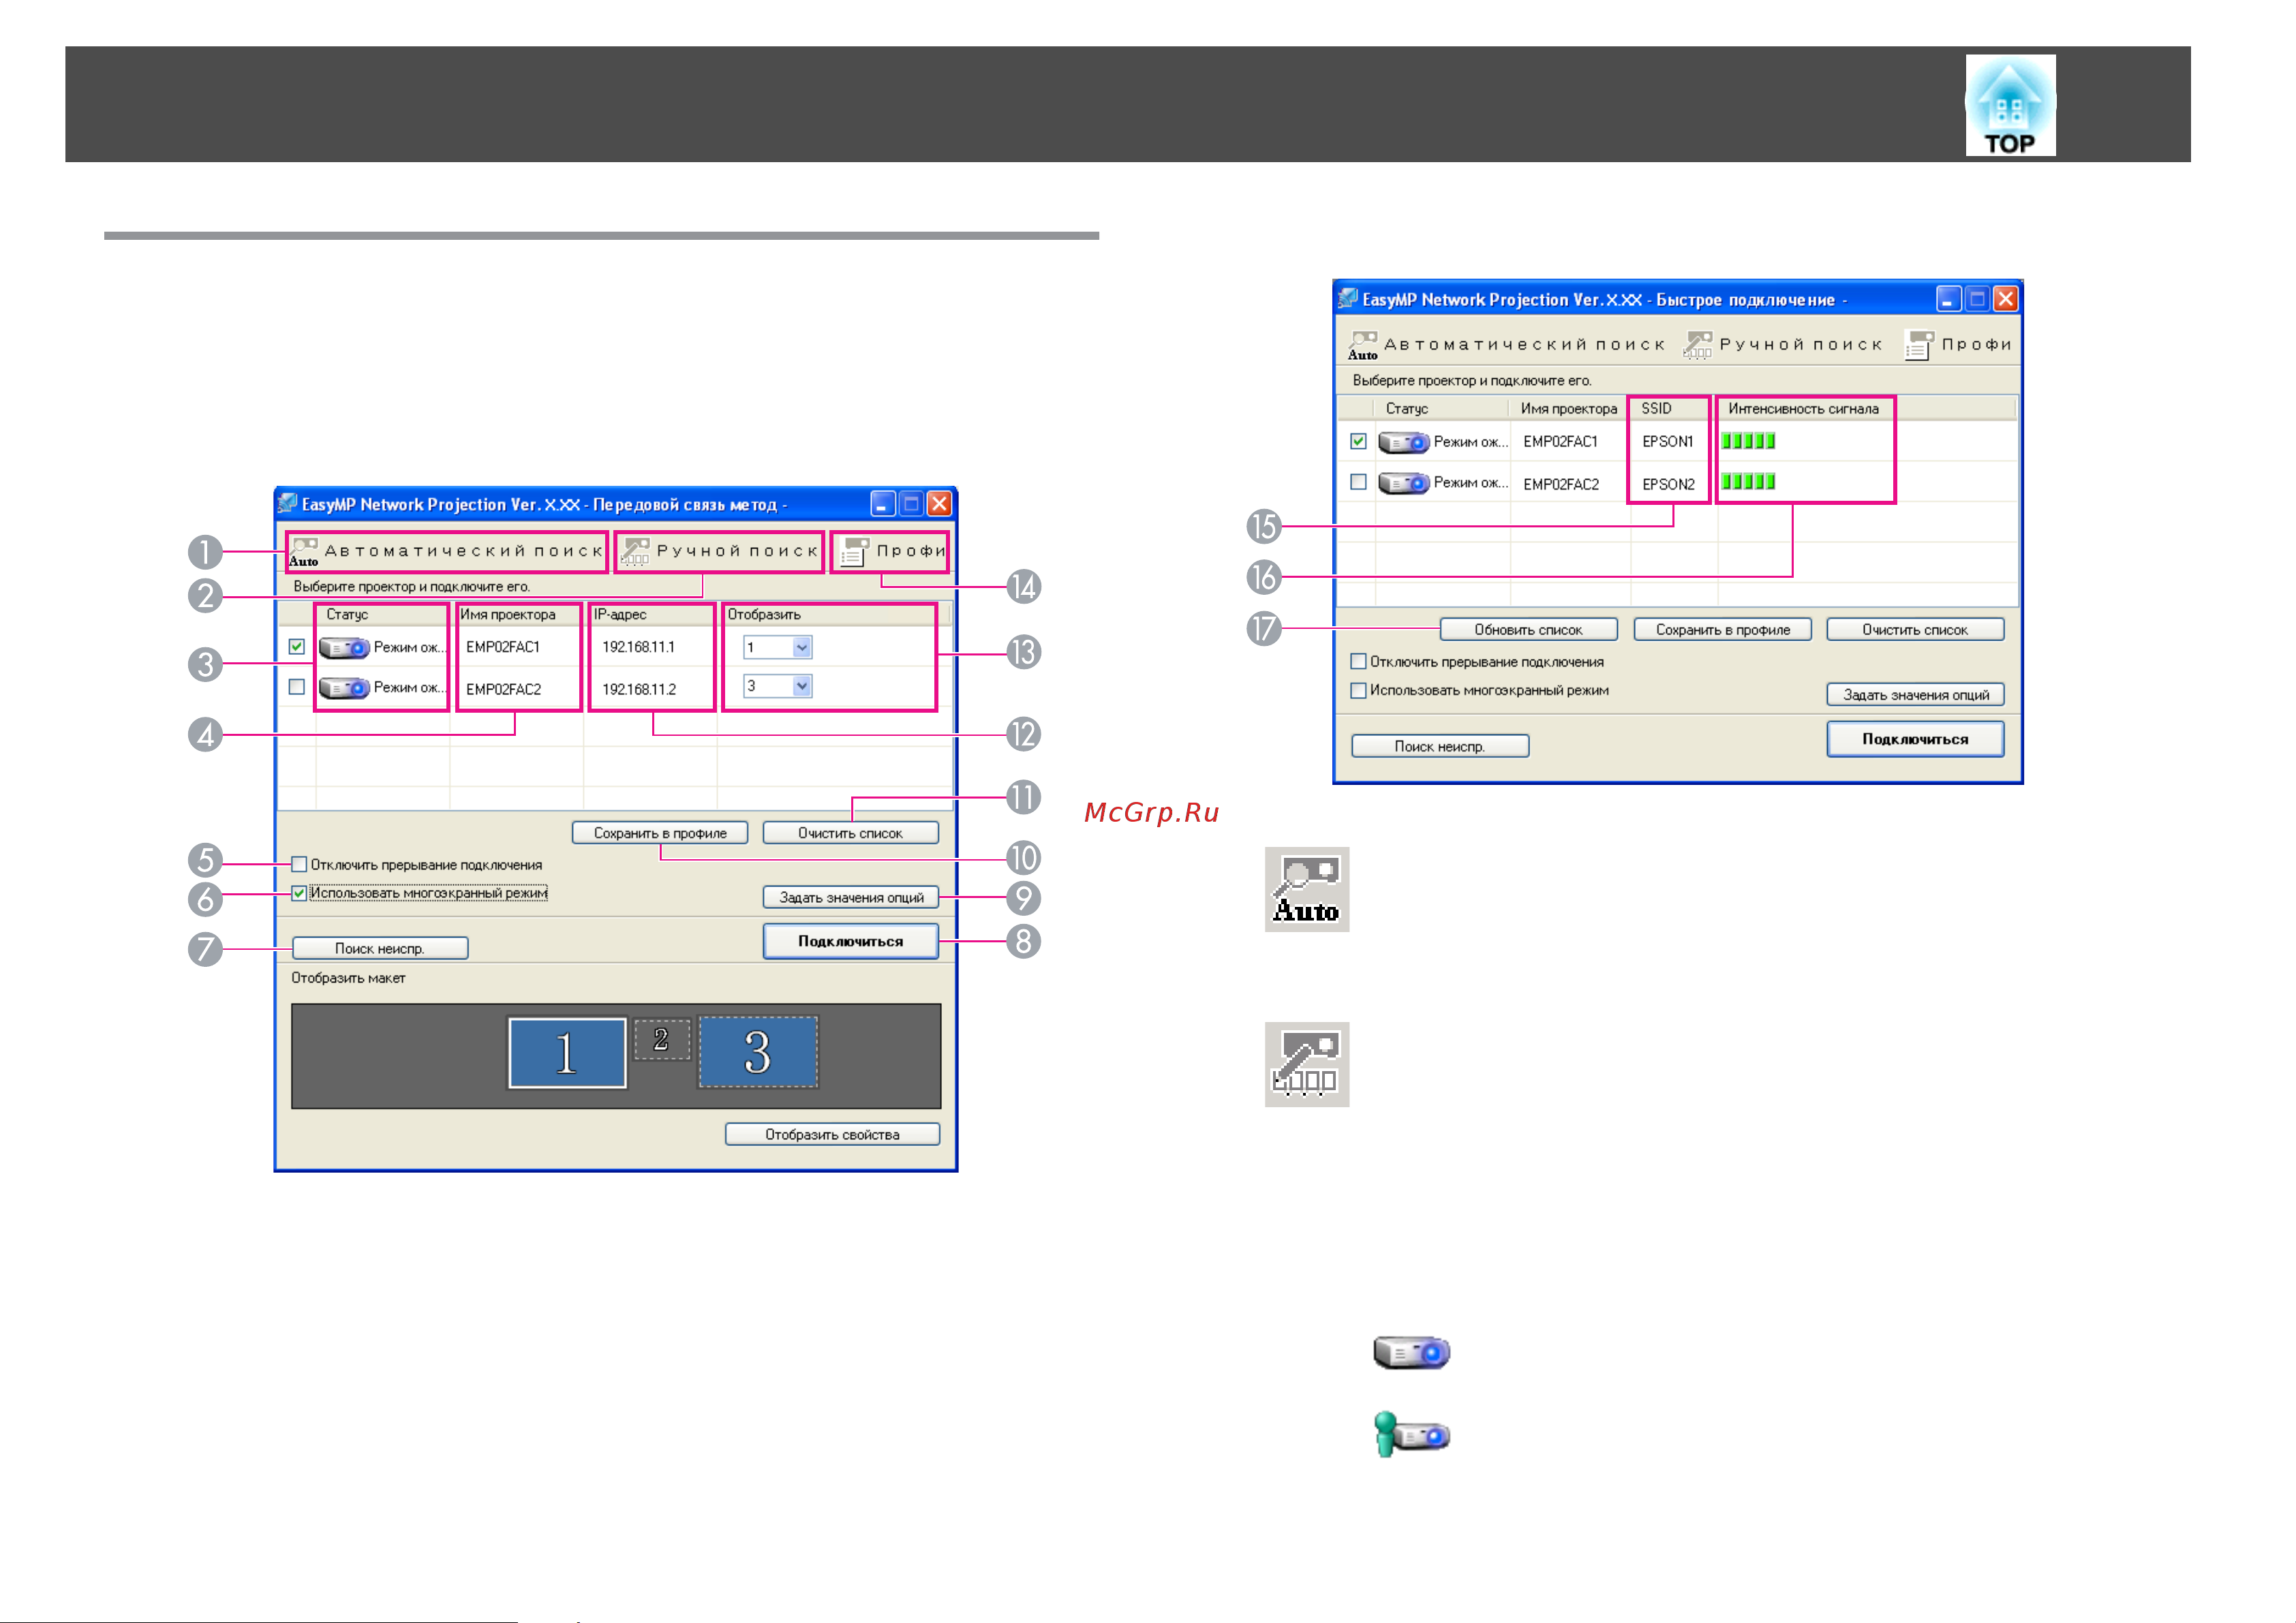Click the Обновить список button
The width and height of the screenshot is (2296, 1623).
click(x=1528, y=629)
